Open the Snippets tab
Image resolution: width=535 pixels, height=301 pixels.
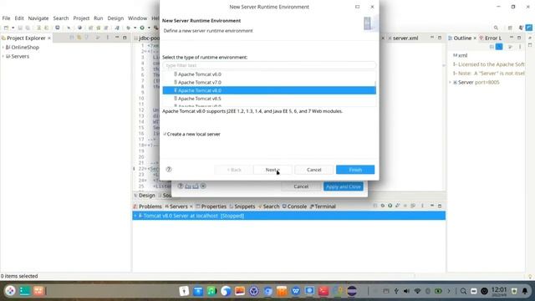[242, 207]
